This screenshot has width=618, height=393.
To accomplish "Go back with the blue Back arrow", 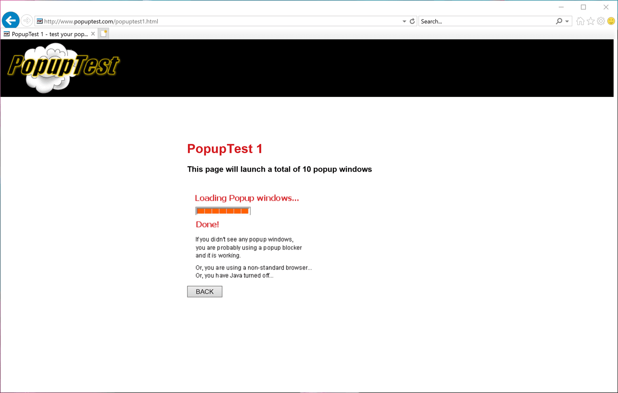I will (x=11, y=20).
